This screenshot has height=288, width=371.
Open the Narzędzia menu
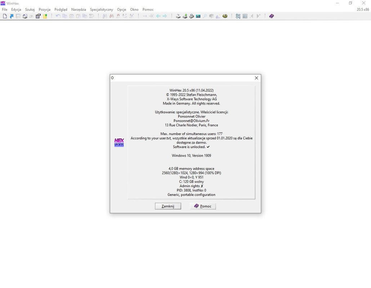point(79,9)
